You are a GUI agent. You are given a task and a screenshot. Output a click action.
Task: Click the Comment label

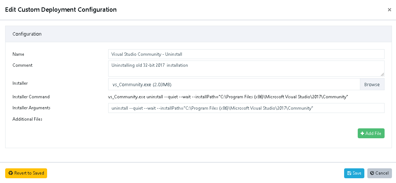22,65
